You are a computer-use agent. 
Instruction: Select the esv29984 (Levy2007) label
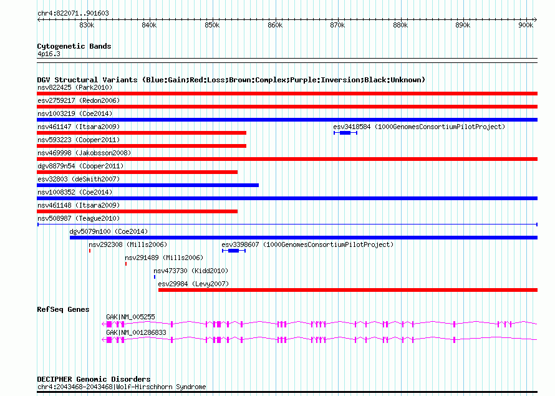[193, 284]
